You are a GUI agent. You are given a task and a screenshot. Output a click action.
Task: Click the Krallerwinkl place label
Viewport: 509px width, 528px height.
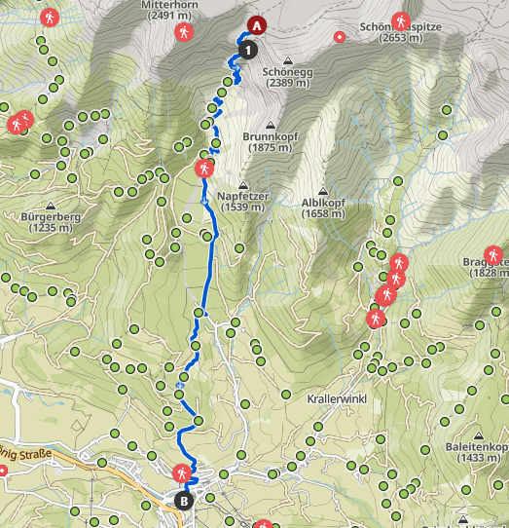[x=337, y=399]
